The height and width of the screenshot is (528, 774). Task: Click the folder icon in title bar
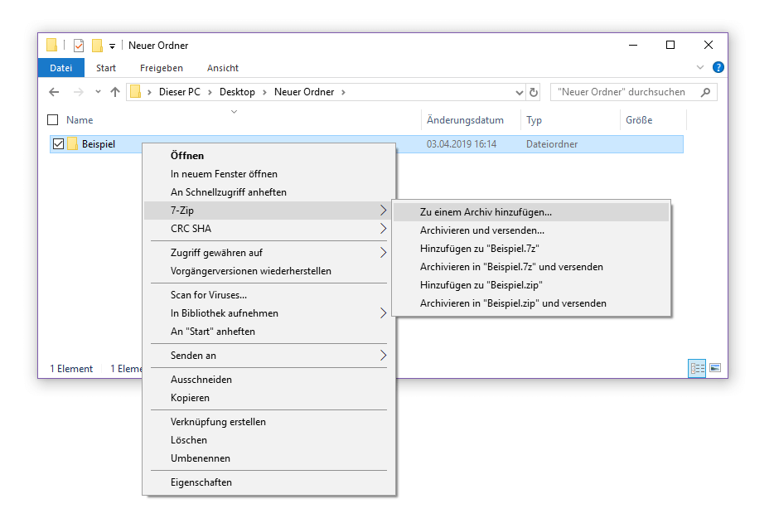coord(52,45)
